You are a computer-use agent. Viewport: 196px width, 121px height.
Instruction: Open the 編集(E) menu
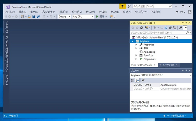tap(22, 12)
